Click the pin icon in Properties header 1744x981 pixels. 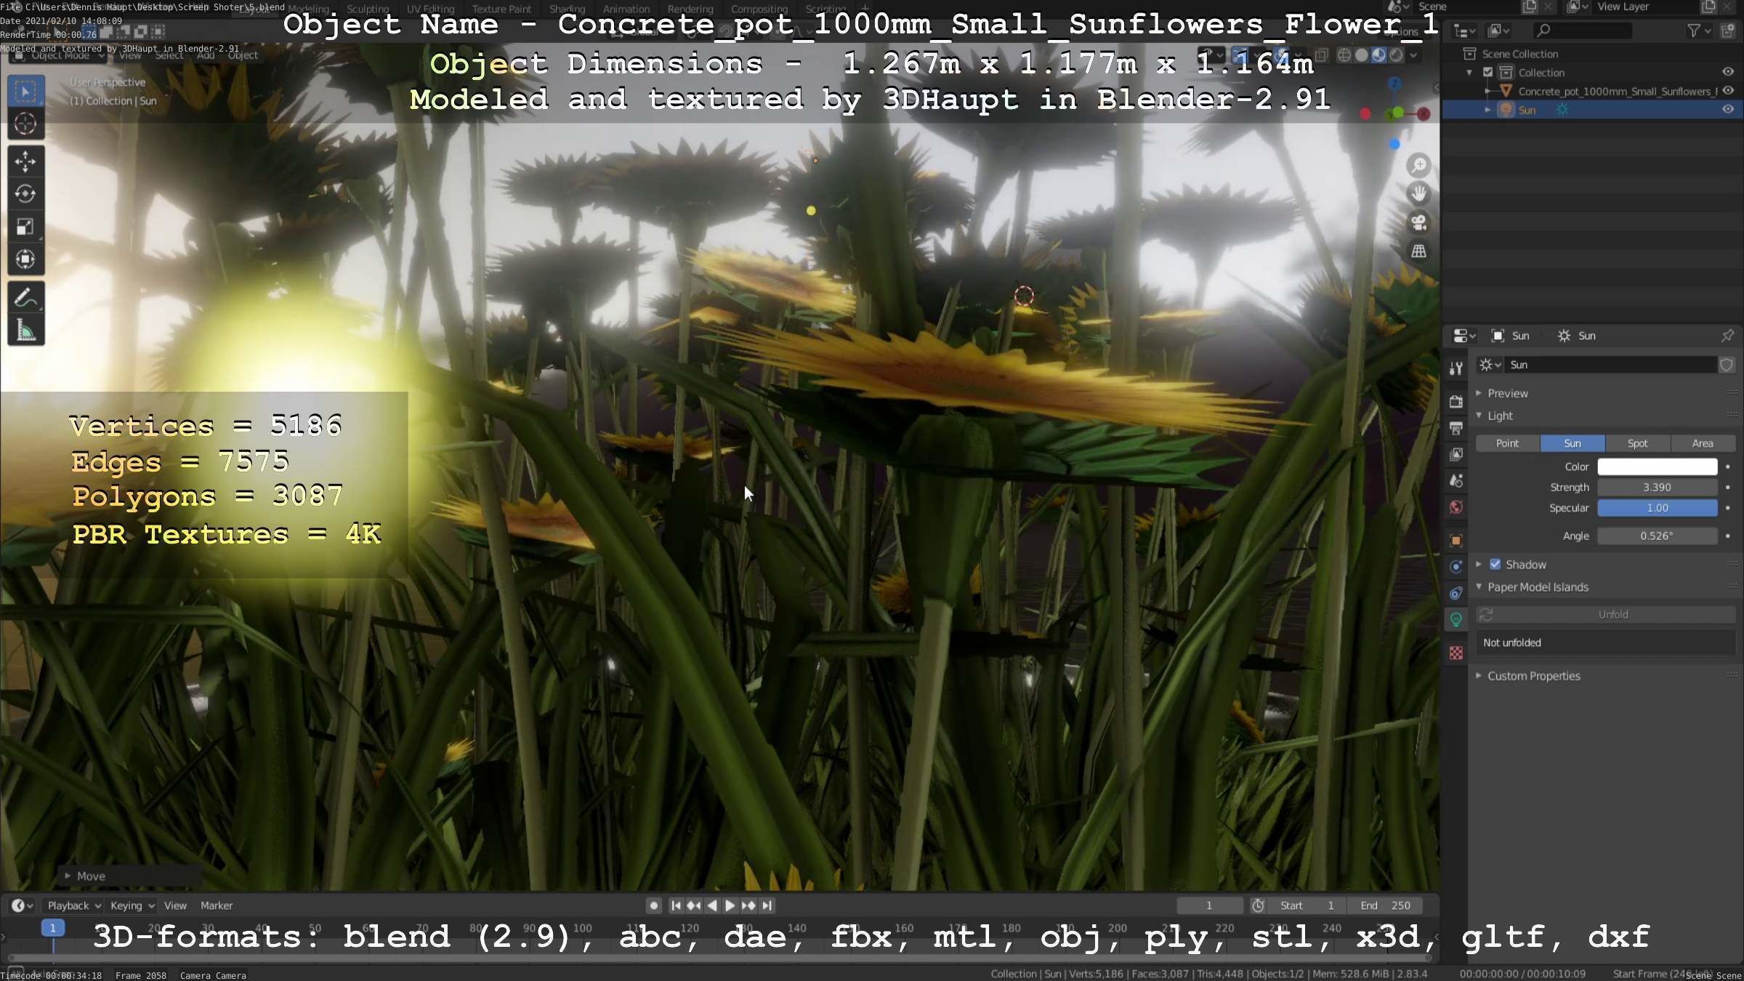[x=1727, y=336]
